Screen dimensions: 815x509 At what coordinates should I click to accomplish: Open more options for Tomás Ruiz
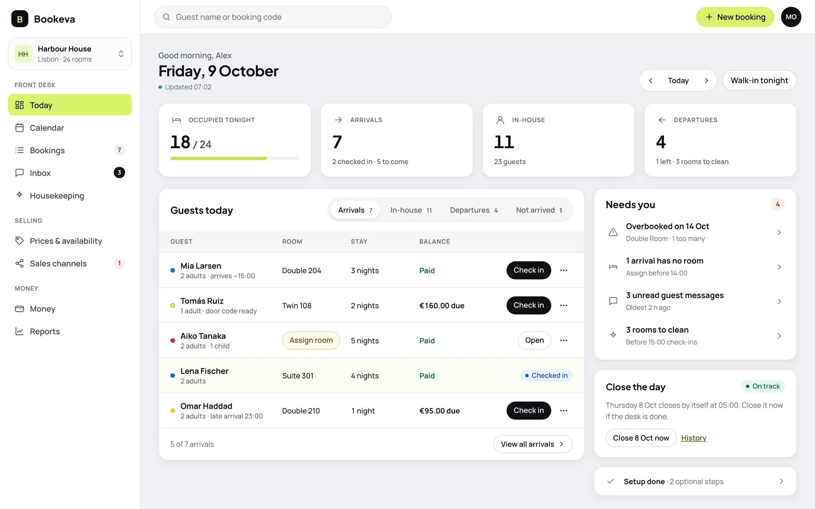563,305
